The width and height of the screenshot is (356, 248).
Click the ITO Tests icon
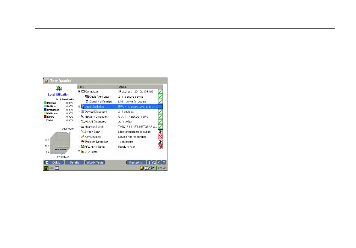[x=83, y=152]
